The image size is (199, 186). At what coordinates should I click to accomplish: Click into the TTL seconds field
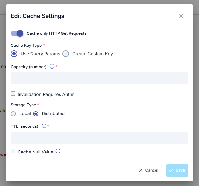tap(99, 138)
